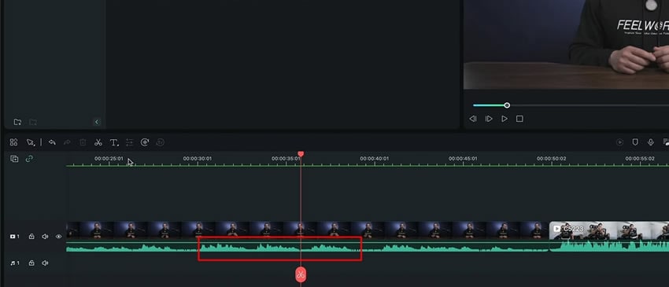Choose the selection pointer tool
Image resolution: width=669 pixels, height=287 pixels.
coord(30,142)
